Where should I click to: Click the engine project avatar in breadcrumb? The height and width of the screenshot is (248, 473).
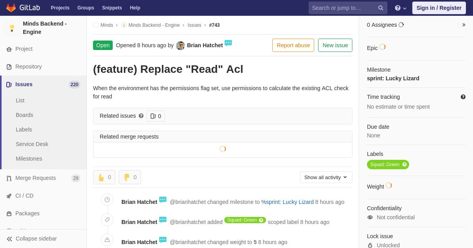click(x=124, y=25)
